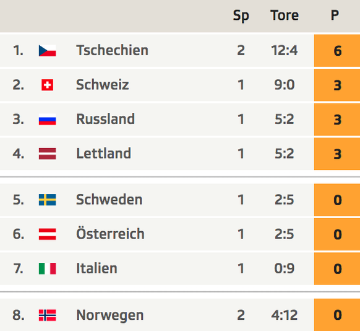The width and height of the screenshot is (360, 331).
Task: Click the Italian flag icon
Action: tap(47, 268)
